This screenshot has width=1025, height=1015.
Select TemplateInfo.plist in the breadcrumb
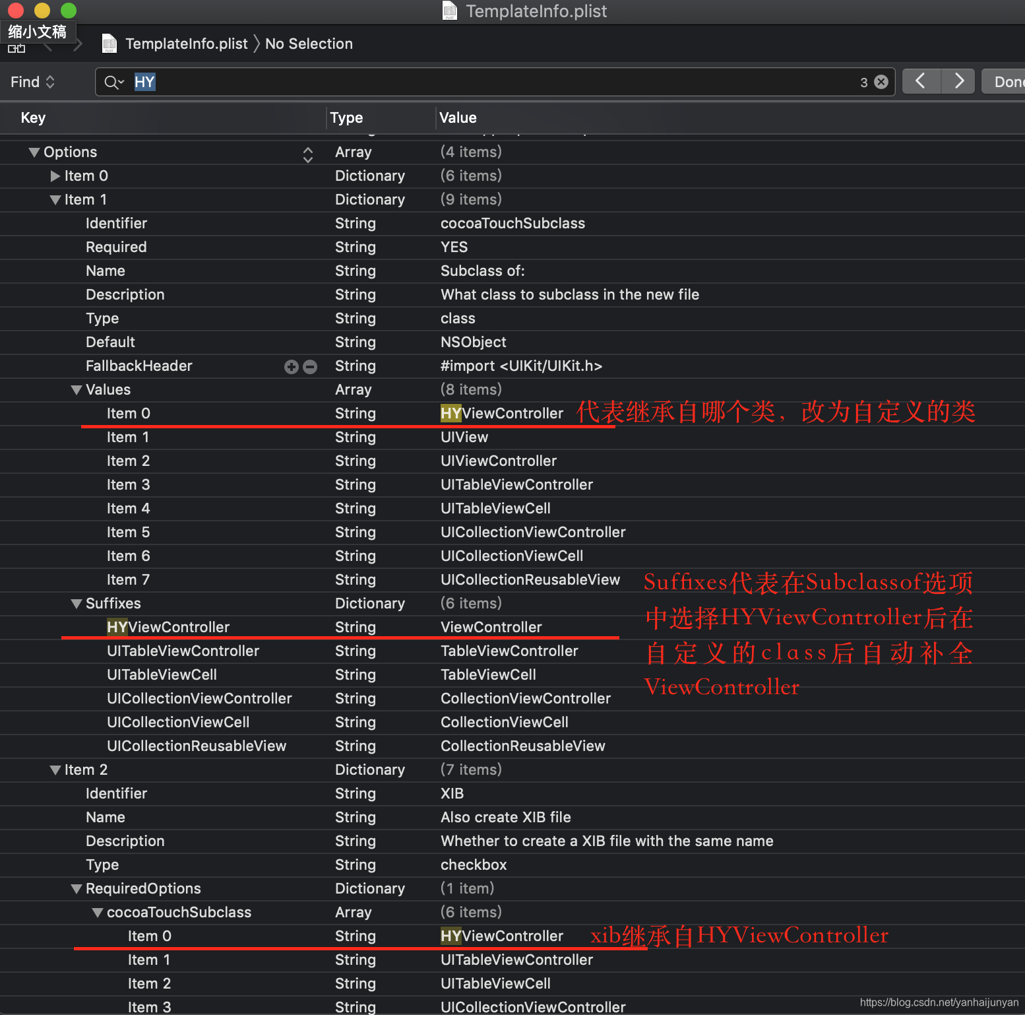coord(187,44)
